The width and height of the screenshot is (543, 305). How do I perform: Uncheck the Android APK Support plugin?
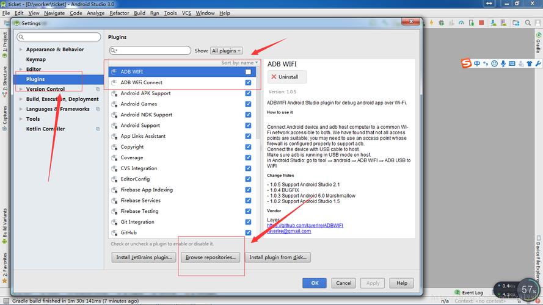pos(249,93)
